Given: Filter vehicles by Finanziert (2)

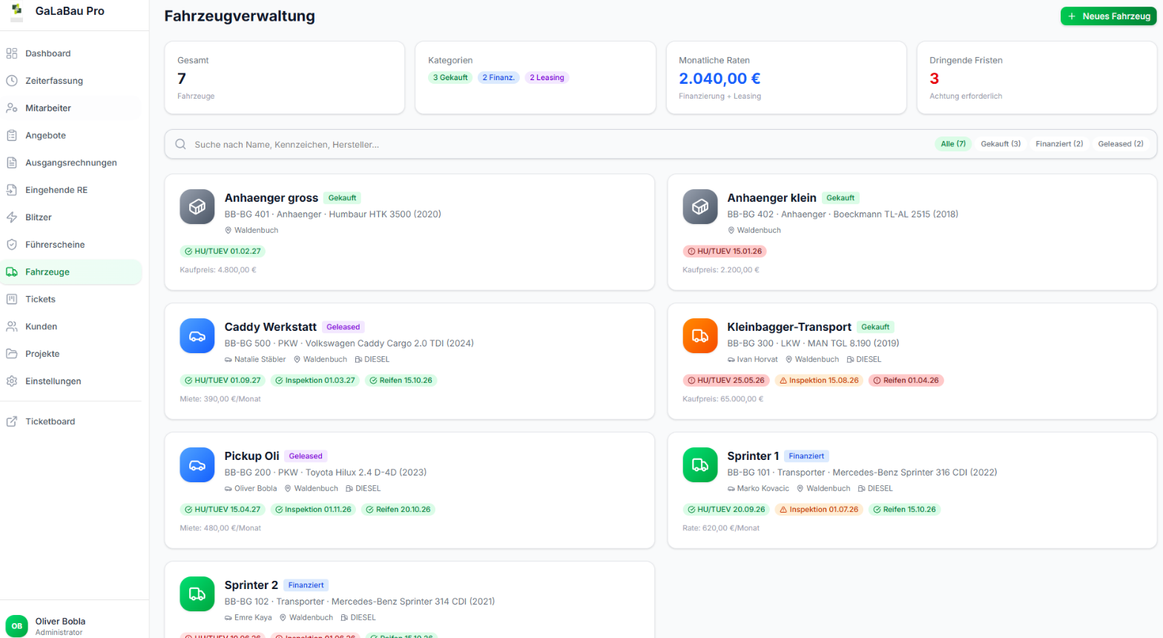Looking at the screenshot, I should [x=1059, y=144].
